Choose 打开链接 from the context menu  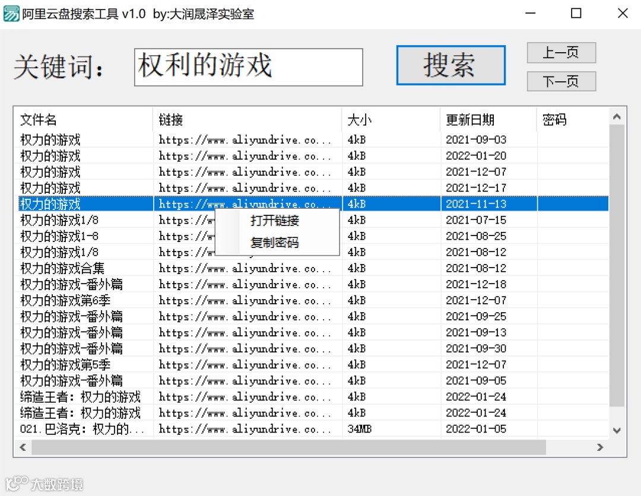pos(275,221)
